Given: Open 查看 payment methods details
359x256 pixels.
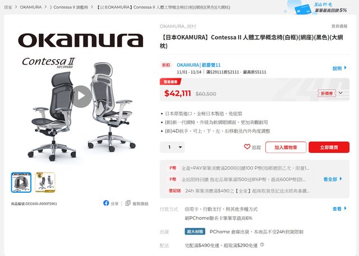Looking at the screenshot, I should coord(340,209).
